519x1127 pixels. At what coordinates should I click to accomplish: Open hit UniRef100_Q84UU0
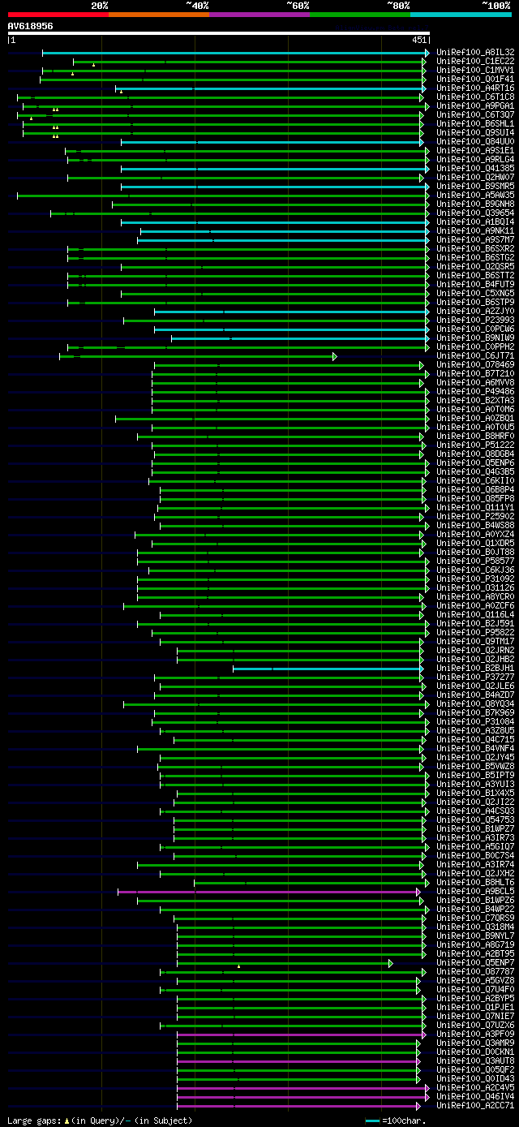(475, 142)
